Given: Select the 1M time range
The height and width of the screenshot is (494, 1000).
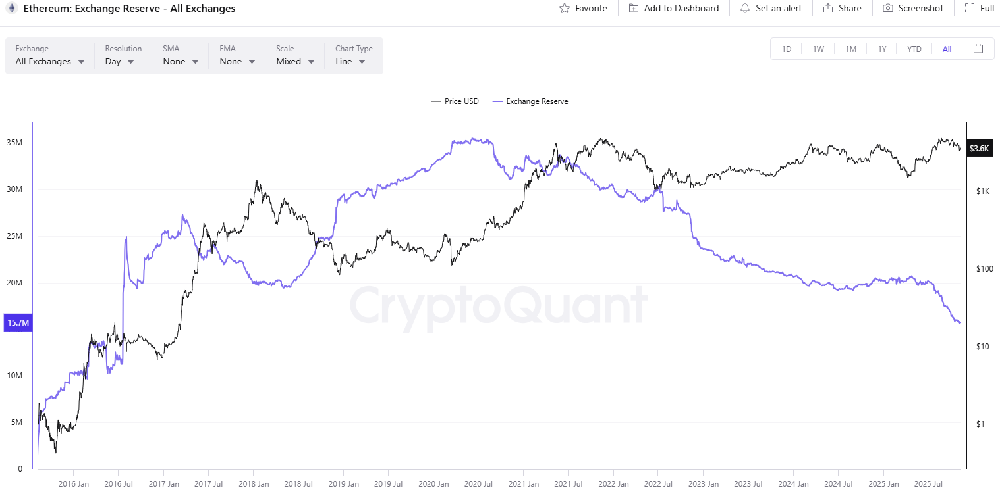Looking at the screenshot, I should [850, 49].
